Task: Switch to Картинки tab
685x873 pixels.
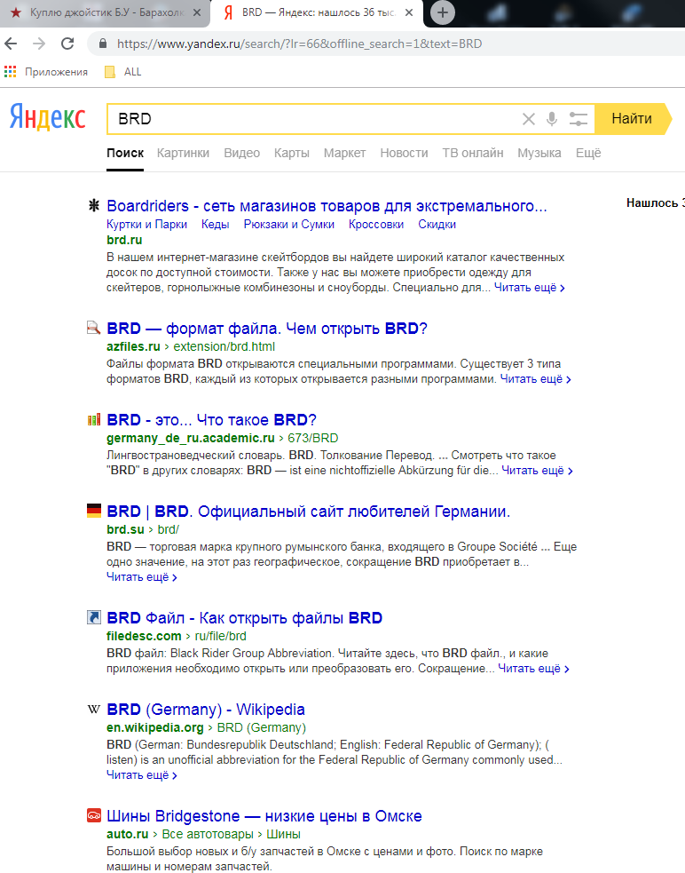Action: [183, 153]
